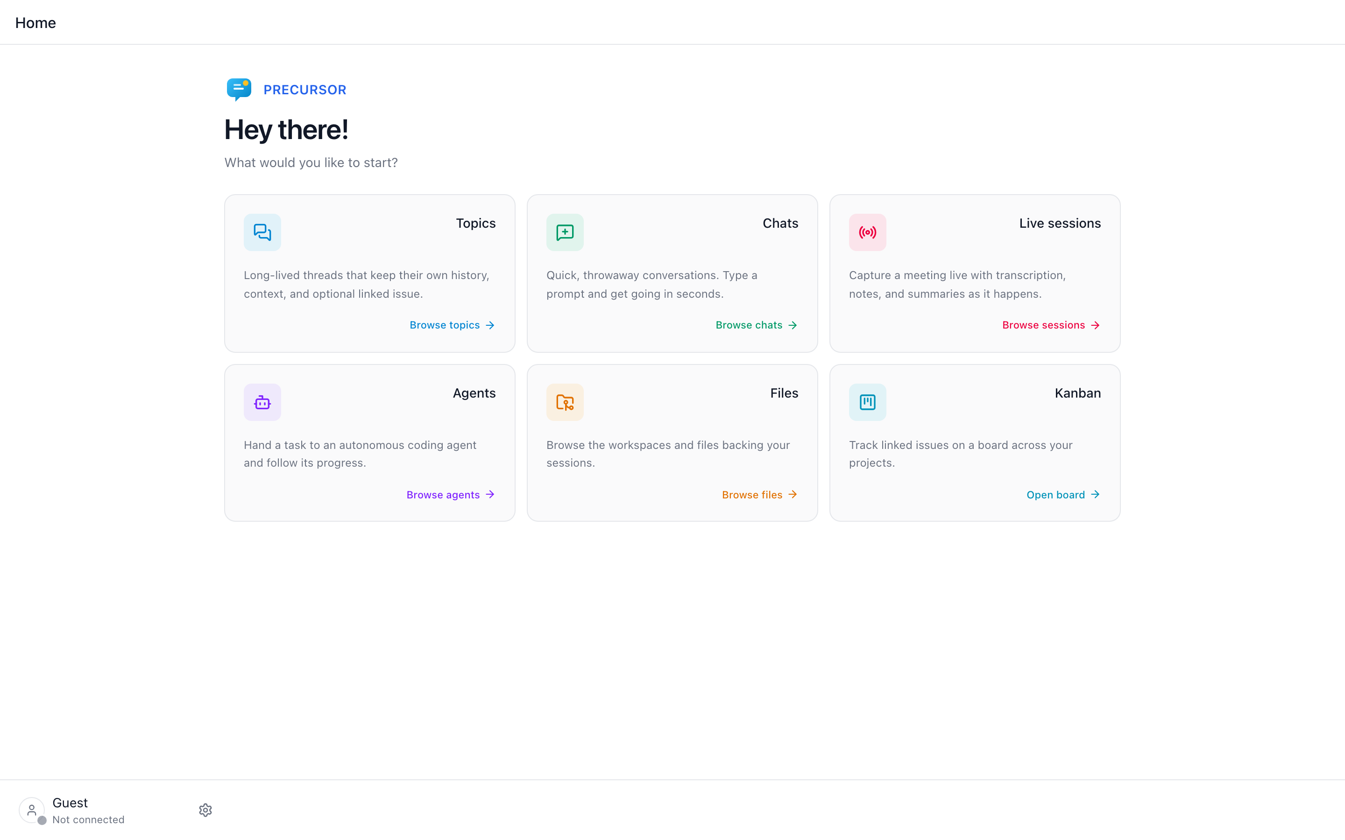This screenshot has width=1345, height=840.
Task: Click the arrow next to Browse chats
Action: [x=793, y=325]
